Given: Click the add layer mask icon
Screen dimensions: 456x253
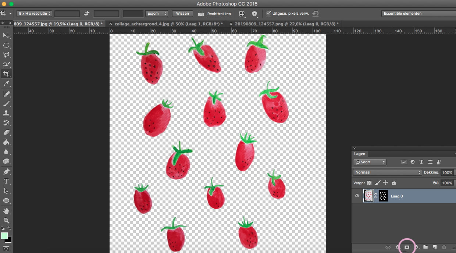Looking at the screenshot, I should tap(407, 247).
